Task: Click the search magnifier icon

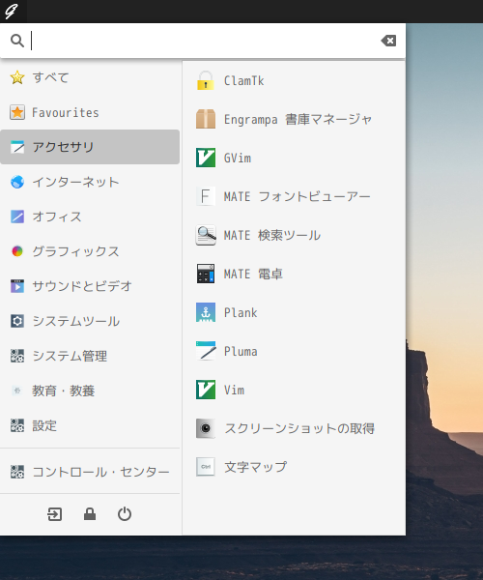Action: pyautogui.click(x=17, y=41)
